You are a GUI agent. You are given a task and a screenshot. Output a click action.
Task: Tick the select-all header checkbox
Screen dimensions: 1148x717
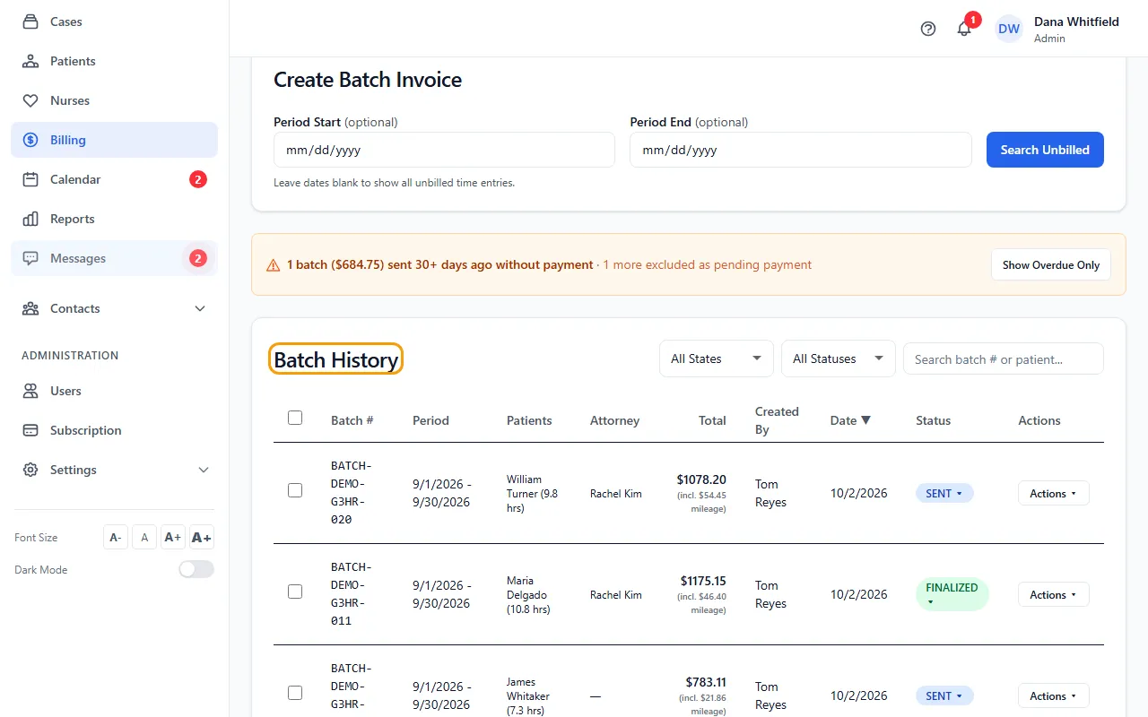[x=295, y=418]
